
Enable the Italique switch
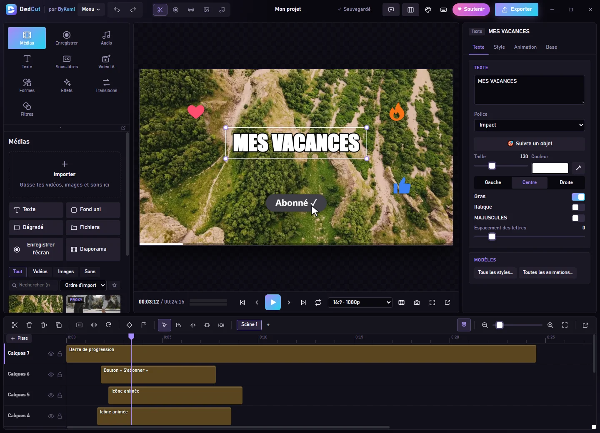click(578, 207)
